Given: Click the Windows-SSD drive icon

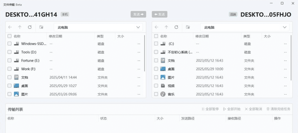Looking at the screenshot, I should (x=16, y=44).
